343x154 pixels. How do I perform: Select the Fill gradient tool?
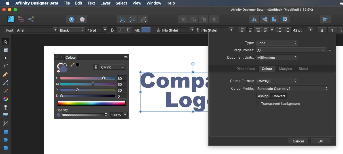coord(6,99)
